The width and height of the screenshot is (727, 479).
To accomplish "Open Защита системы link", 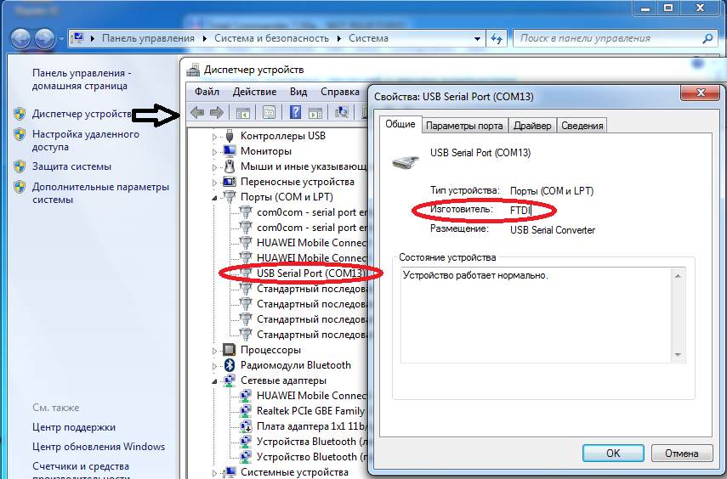I will tap(72, 166).
